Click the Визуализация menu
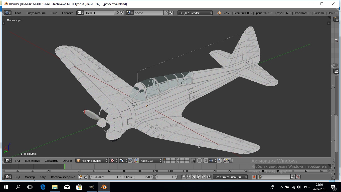 coord(36,13)
